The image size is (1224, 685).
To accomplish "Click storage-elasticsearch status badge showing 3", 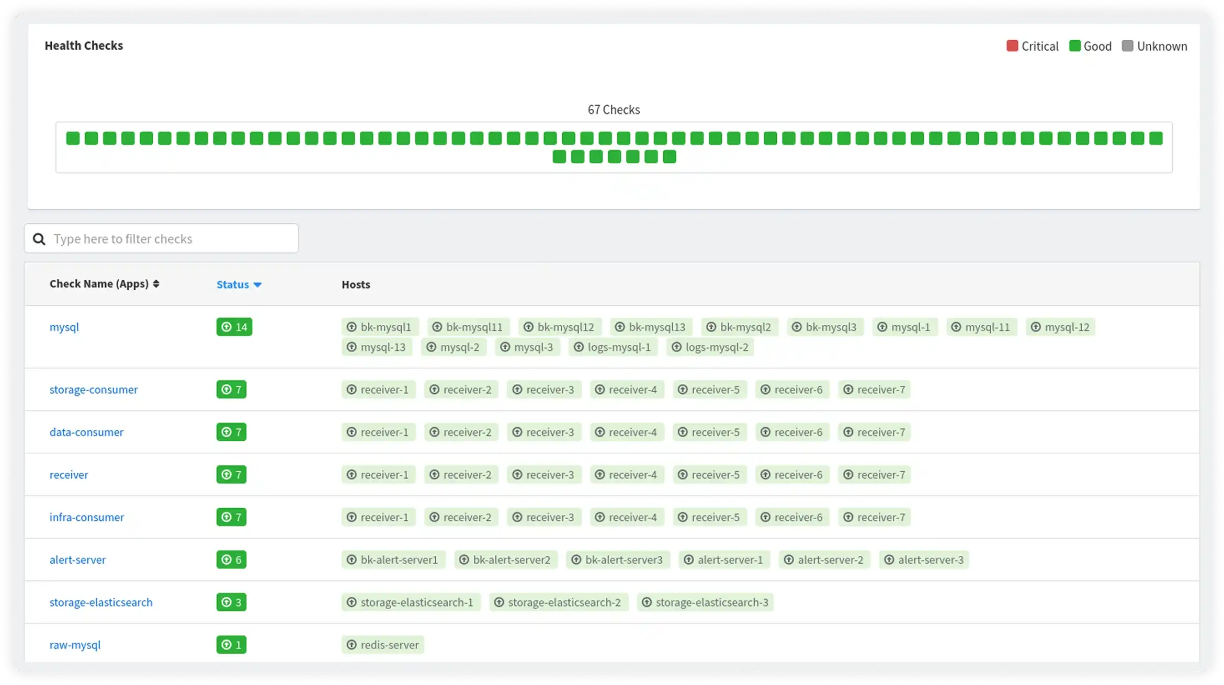I will [x=231, y=602].
